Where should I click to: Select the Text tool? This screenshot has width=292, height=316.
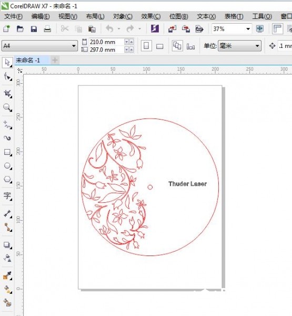7,196
